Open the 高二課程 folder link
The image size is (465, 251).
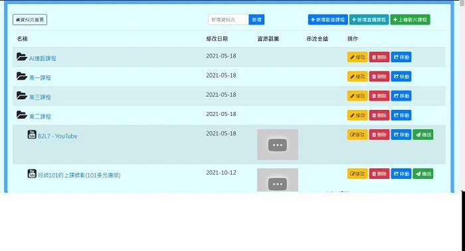point(40,117)
